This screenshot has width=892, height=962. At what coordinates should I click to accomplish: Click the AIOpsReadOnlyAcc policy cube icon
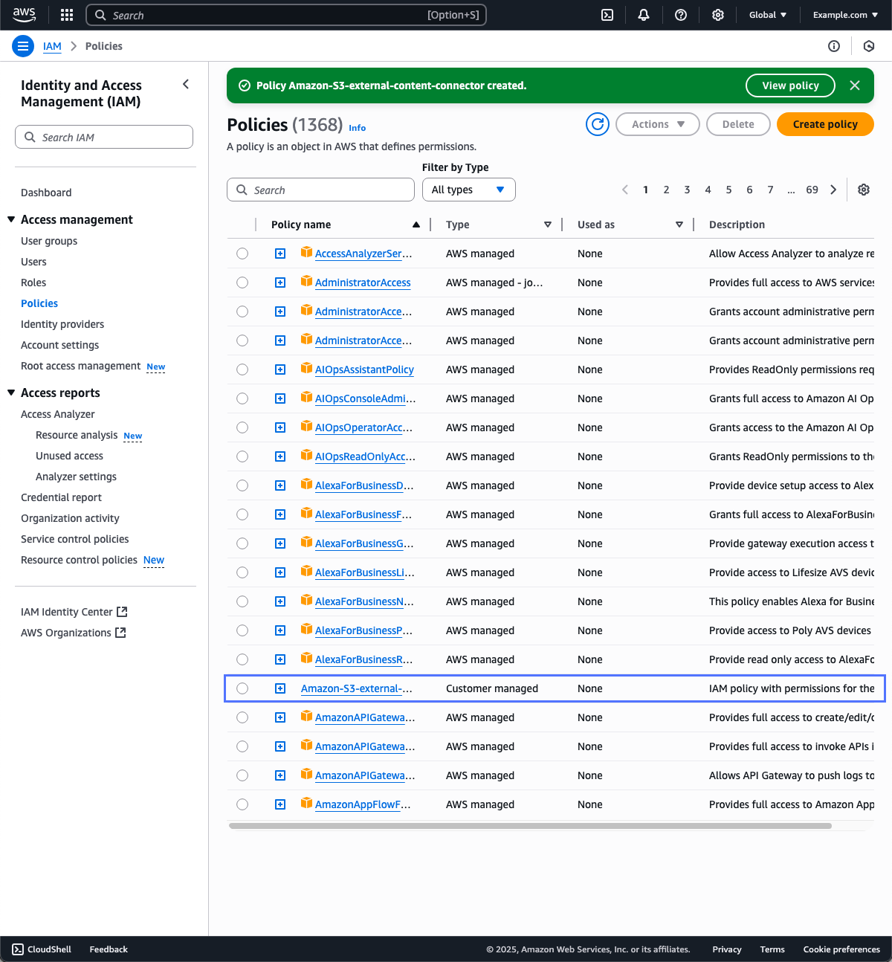[x=306, y=456]
